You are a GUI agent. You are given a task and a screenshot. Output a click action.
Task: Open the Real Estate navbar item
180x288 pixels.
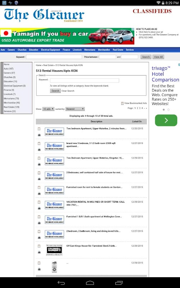pyautogui.click(x=118, y=50)
